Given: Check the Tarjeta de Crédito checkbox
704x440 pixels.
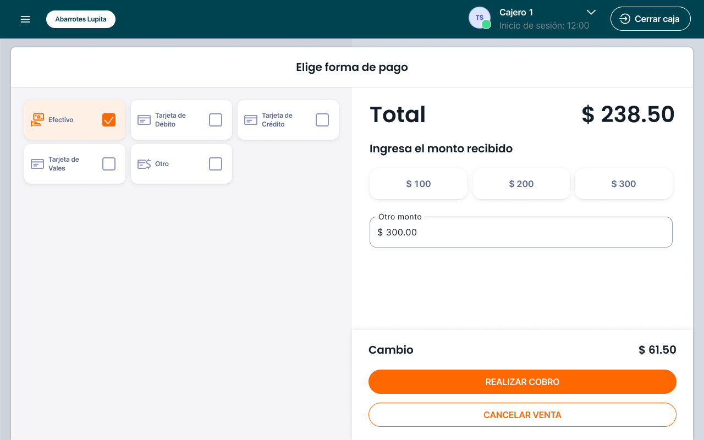Looking at the screenshot, I should 322,120.
